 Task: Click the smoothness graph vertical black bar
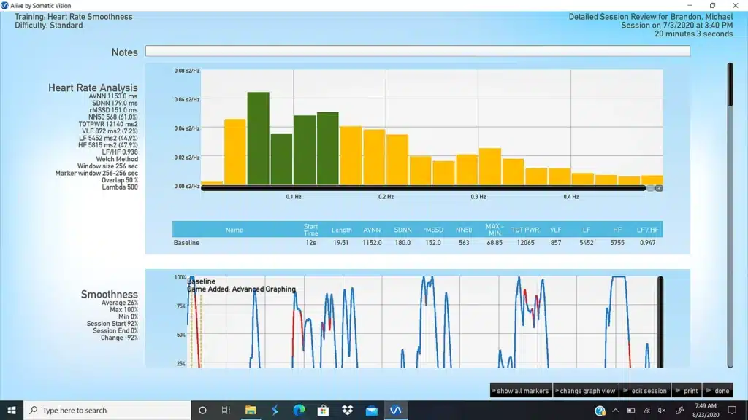point(660,322)
